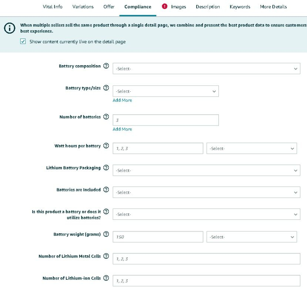Image resolution: width=307 pixels, height=292 pixels.
Task: Switch to the Keywords tab
Action: coord(240,7)
